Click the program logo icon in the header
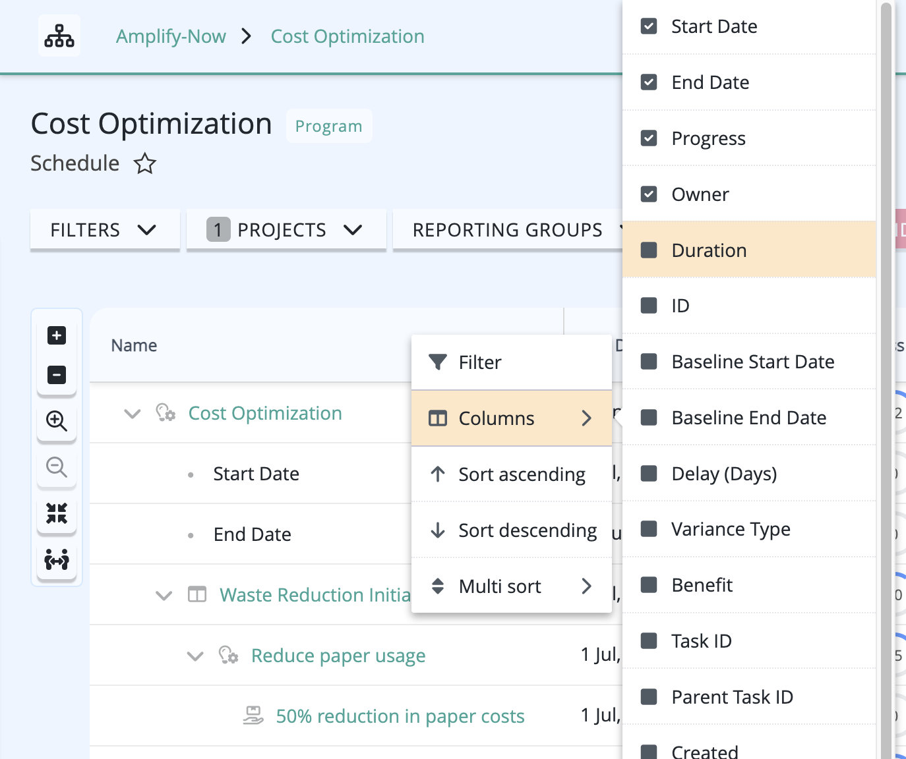This screenshot has width=906, height=759. (59, 36)
